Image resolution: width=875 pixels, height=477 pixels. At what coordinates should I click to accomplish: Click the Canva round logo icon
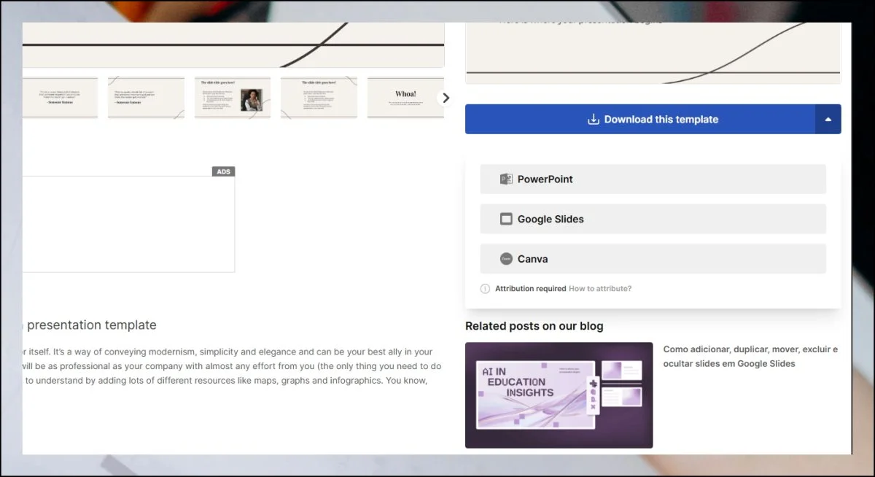pyautogui.click(x=506, y=259)
